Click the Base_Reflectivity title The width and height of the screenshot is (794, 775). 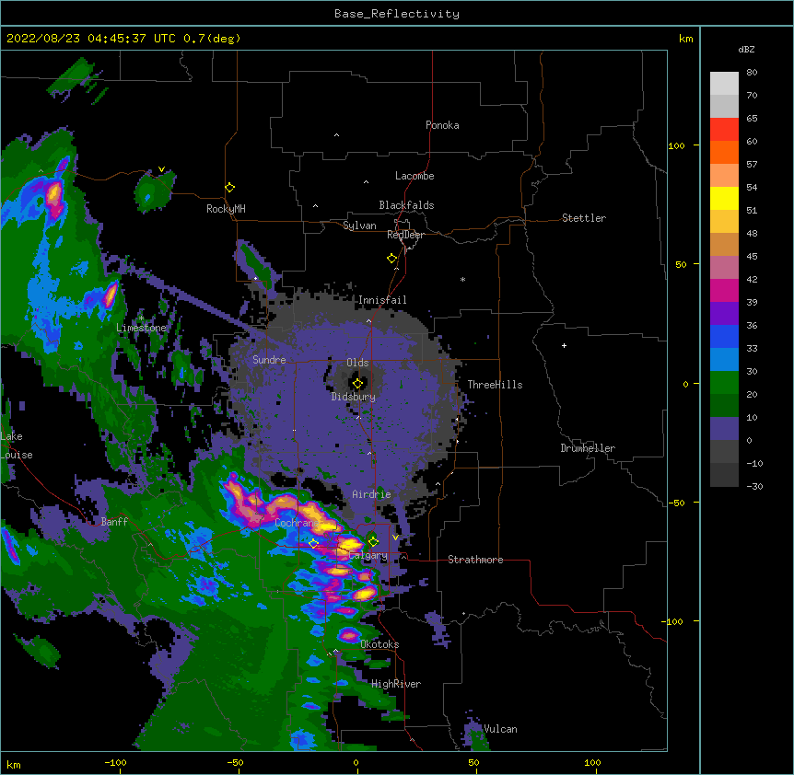point(397,14)
